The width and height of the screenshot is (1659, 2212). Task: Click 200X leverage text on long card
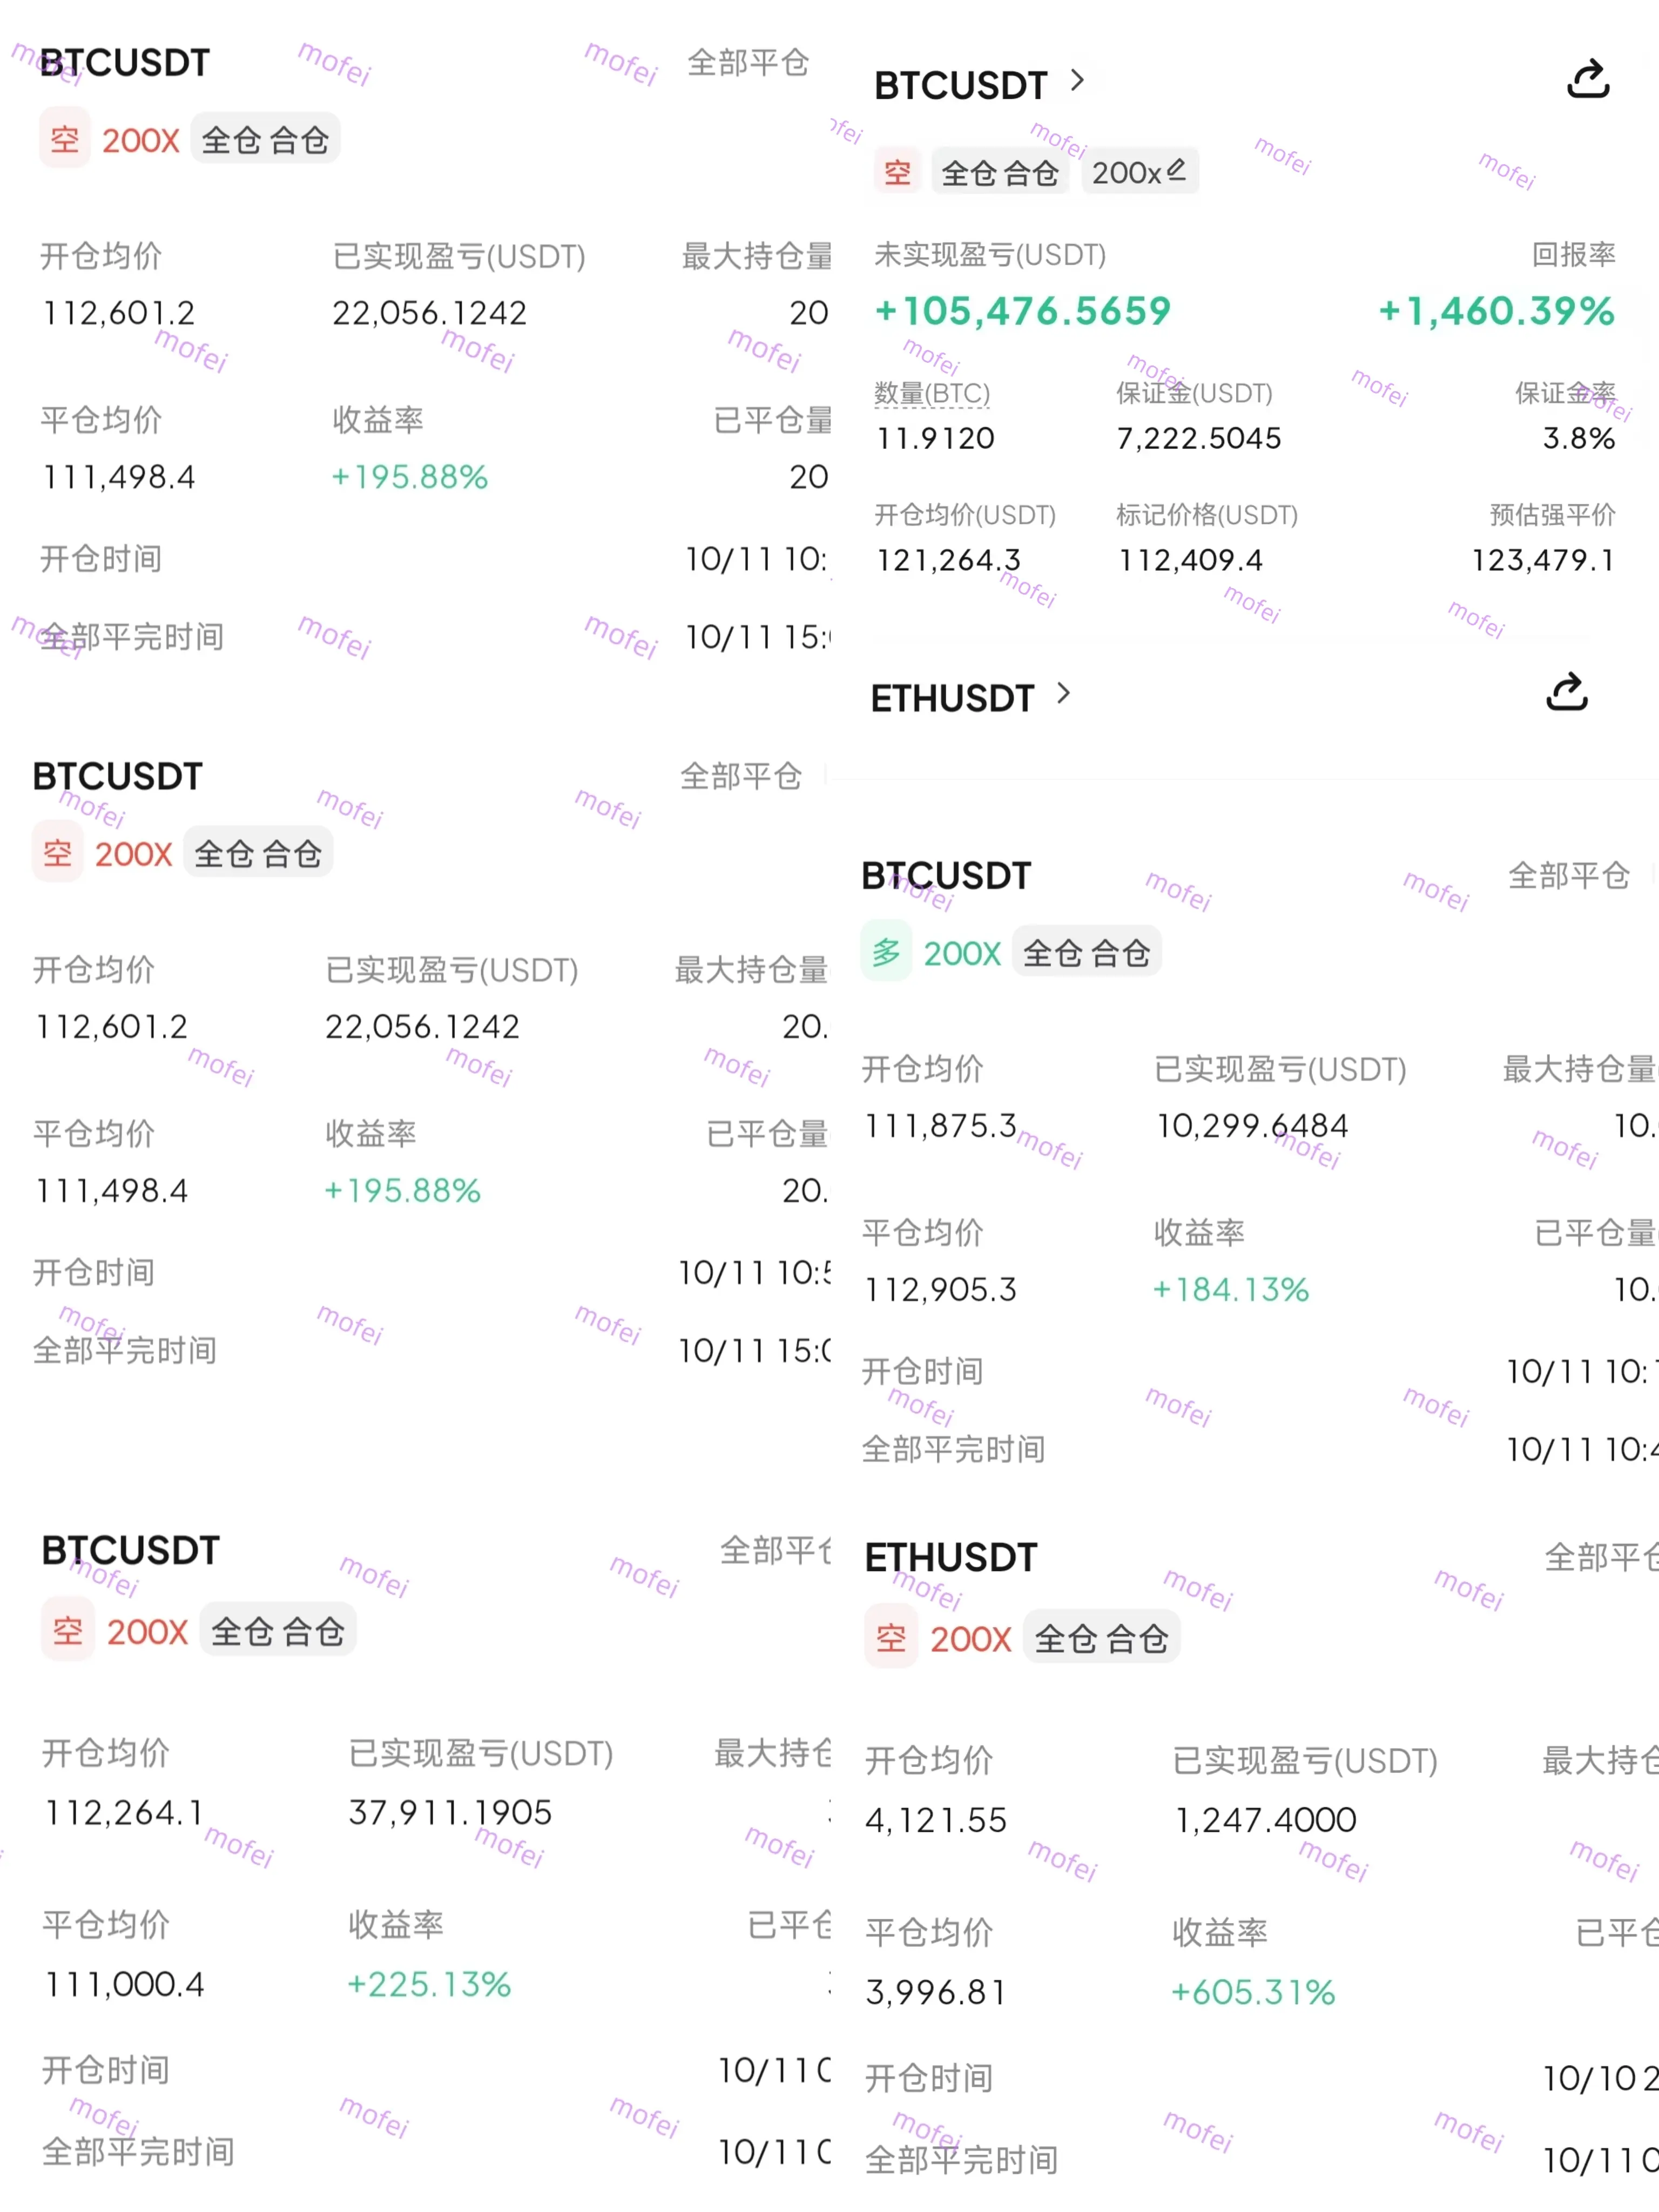coord(962,954)
